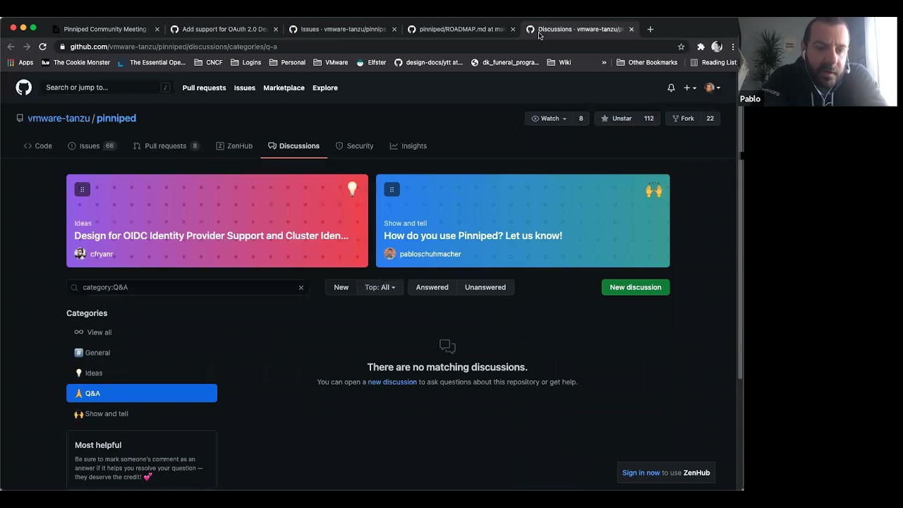Open the VMware bookmarks folder
Screen dimensions: 903x508
(x=331, y=62)
